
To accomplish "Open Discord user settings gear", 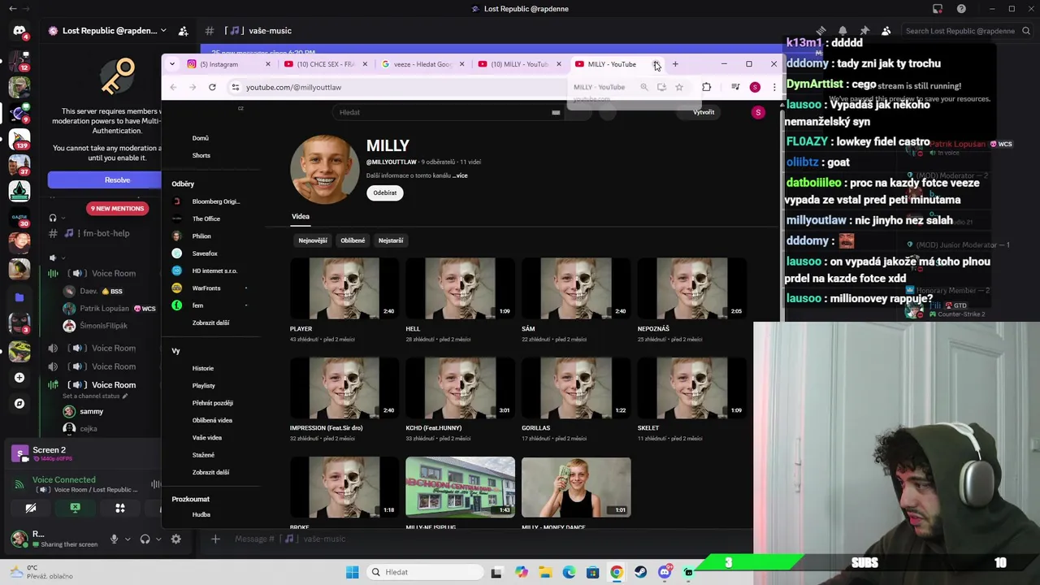I will coord(175,539).
